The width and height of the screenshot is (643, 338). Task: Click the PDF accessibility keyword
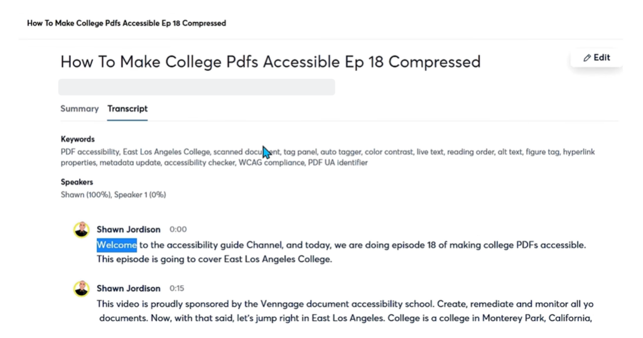click(90, 152)
